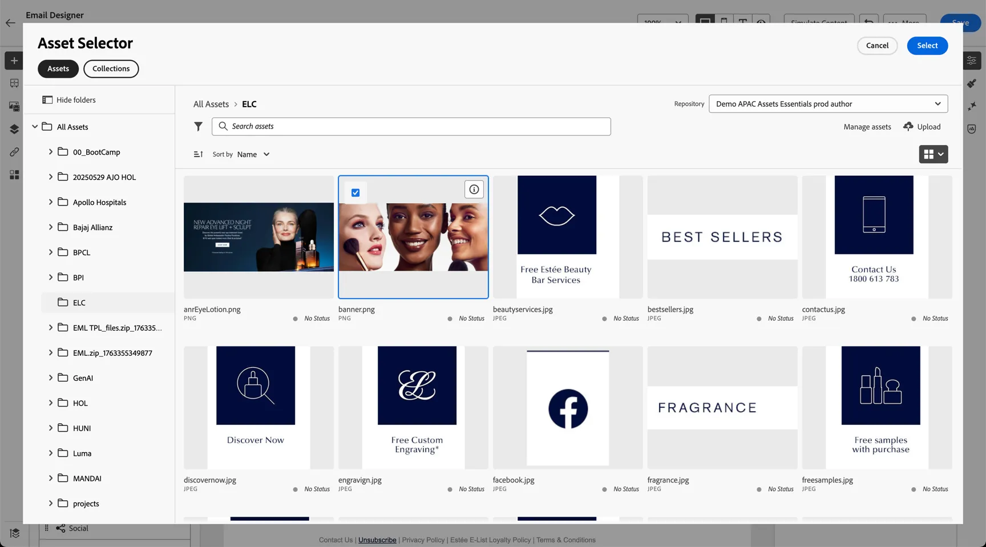Open the Repository dropdown
Image resolution: width=986 pixels, height=547 pixels.
(x=828, y=104)
